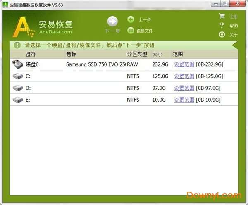Click the [0B-97.0G] range text

(208, 88)
